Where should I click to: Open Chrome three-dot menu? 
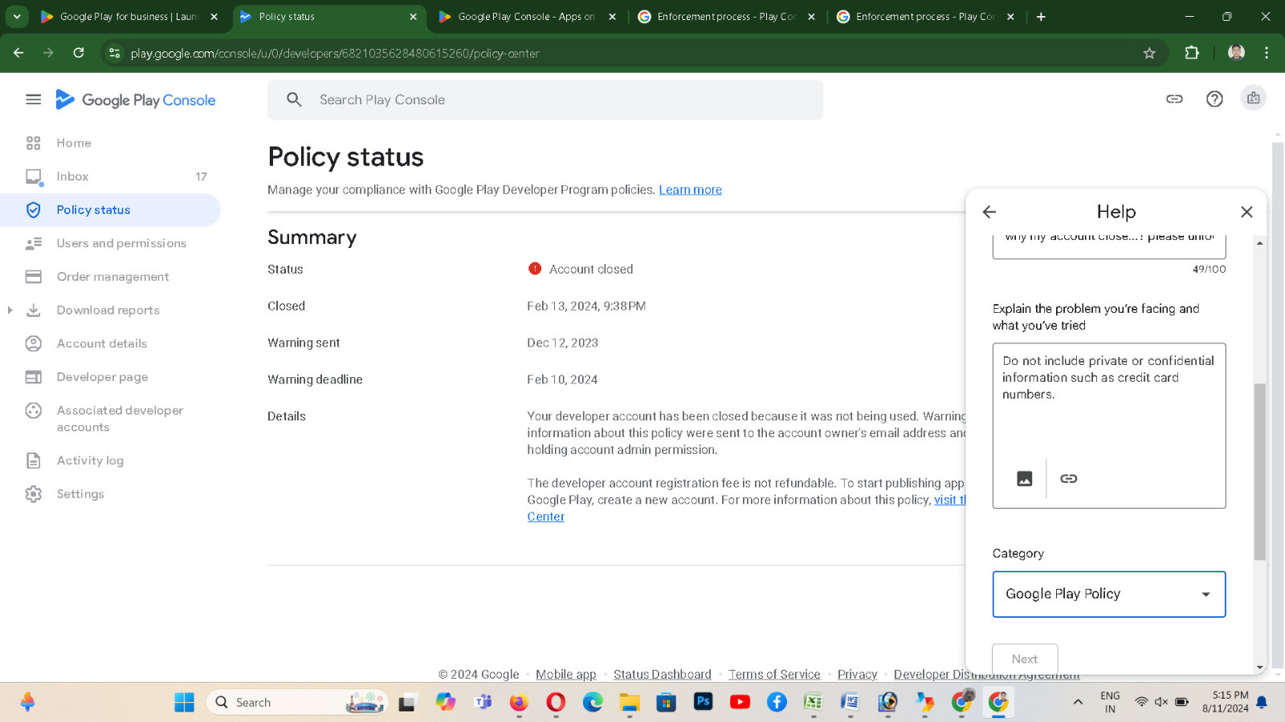(x=1267, y=53)
